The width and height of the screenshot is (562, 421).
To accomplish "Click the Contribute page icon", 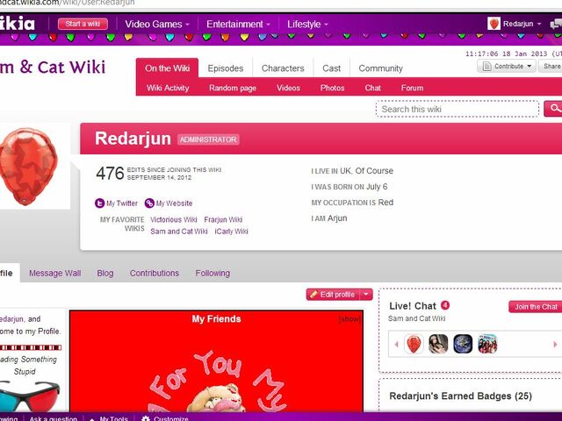I will coord(486,67).
